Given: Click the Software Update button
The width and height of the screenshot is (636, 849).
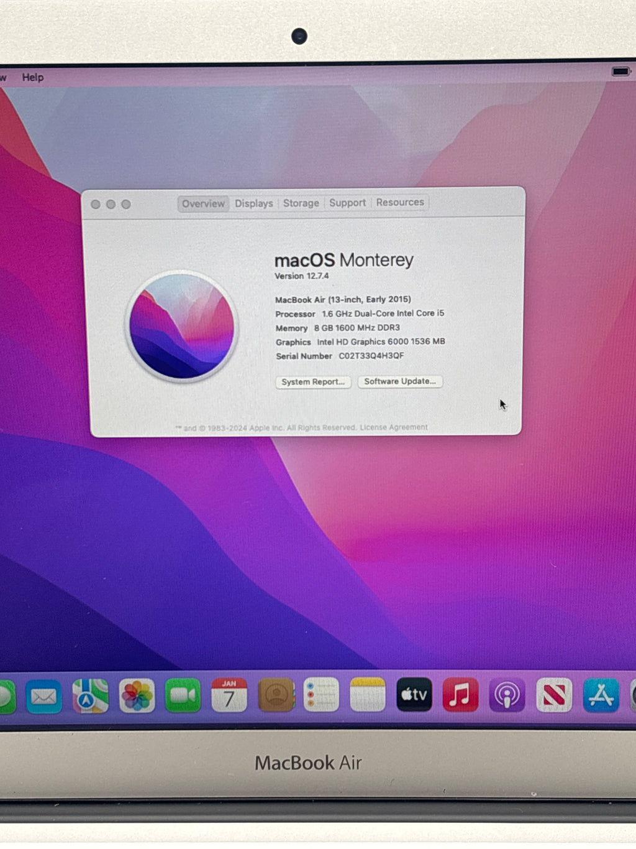Looking at the screenshot, I should tap(400, 381).
